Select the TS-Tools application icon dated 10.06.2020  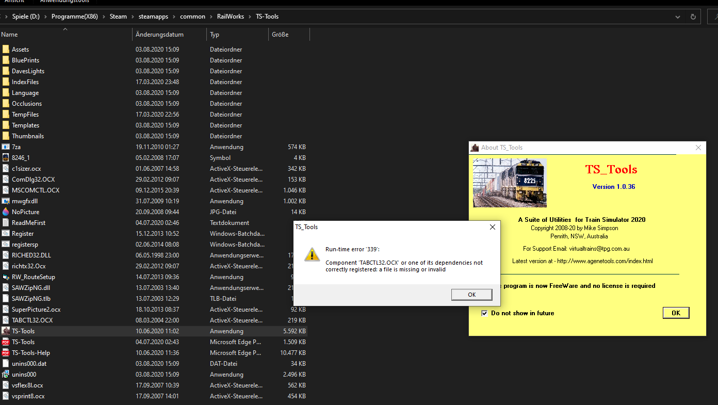[x=6, y=331]
